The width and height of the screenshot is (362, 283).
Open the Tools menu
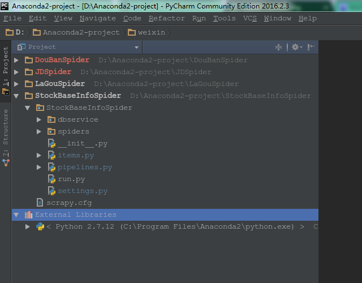click(x=225, y=18)
